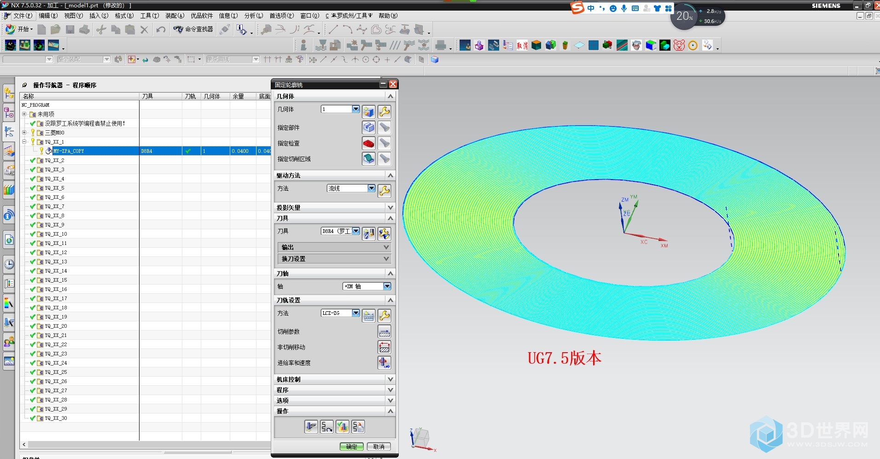Open the 帮助(H) menu
Image resolution: width=880 pixels, height=459 pixels.
(x=388, y=16)
